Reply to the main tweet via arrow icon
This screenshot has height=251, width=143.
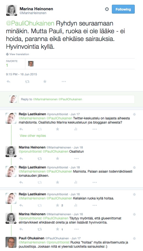(9, 81)
